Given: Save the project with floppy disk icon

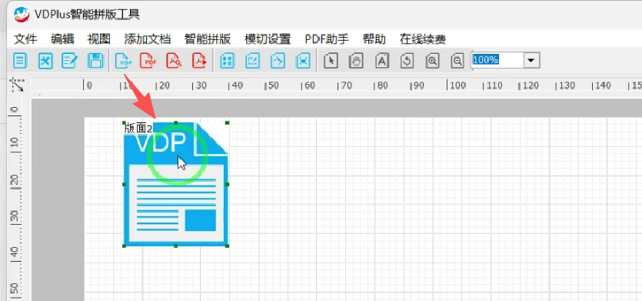Looking at the screenshot, I should click(x=95, y=61).
